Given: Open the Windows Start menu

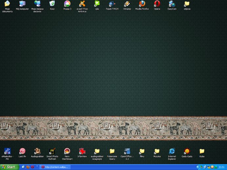Looking at the screenshot, I should click(9, 167).
